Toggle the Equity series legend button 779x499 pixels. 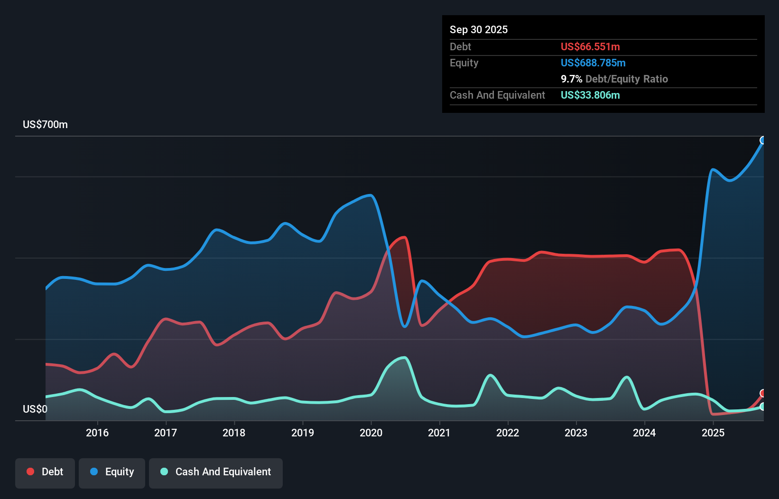112,473
